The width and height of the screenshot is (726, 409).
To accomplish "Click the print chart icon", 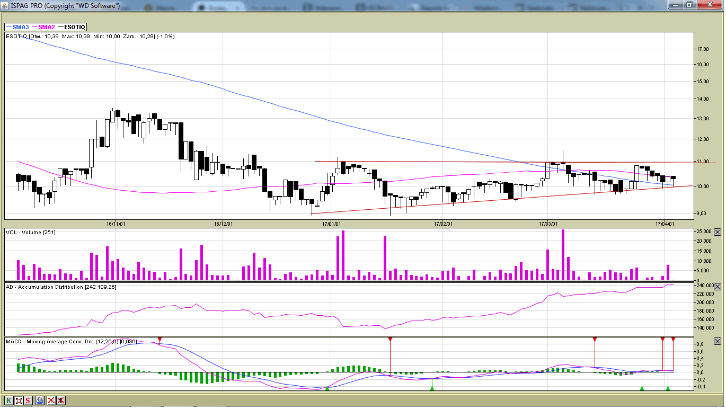I will [x=40, y=401].
